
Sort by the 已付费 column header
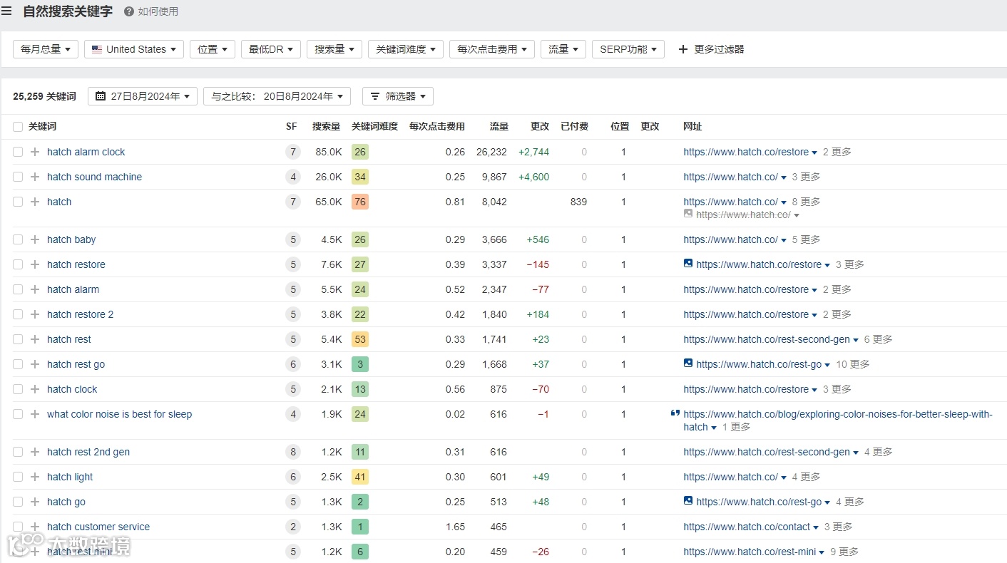tap(575, 126)
